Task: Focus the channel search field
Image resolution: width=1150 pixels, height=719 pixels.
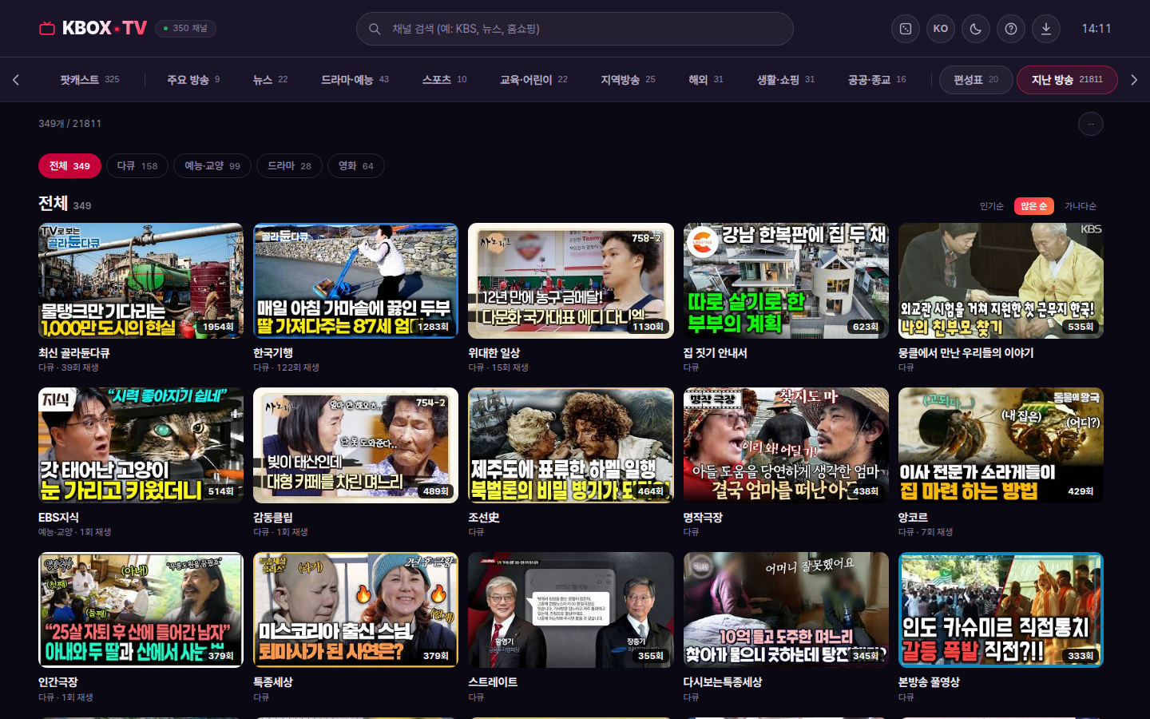Action: tap(575, 29)
